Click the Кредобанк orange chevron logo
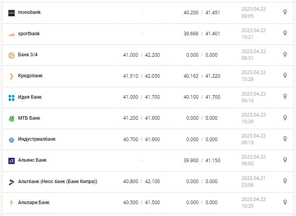 12,76
